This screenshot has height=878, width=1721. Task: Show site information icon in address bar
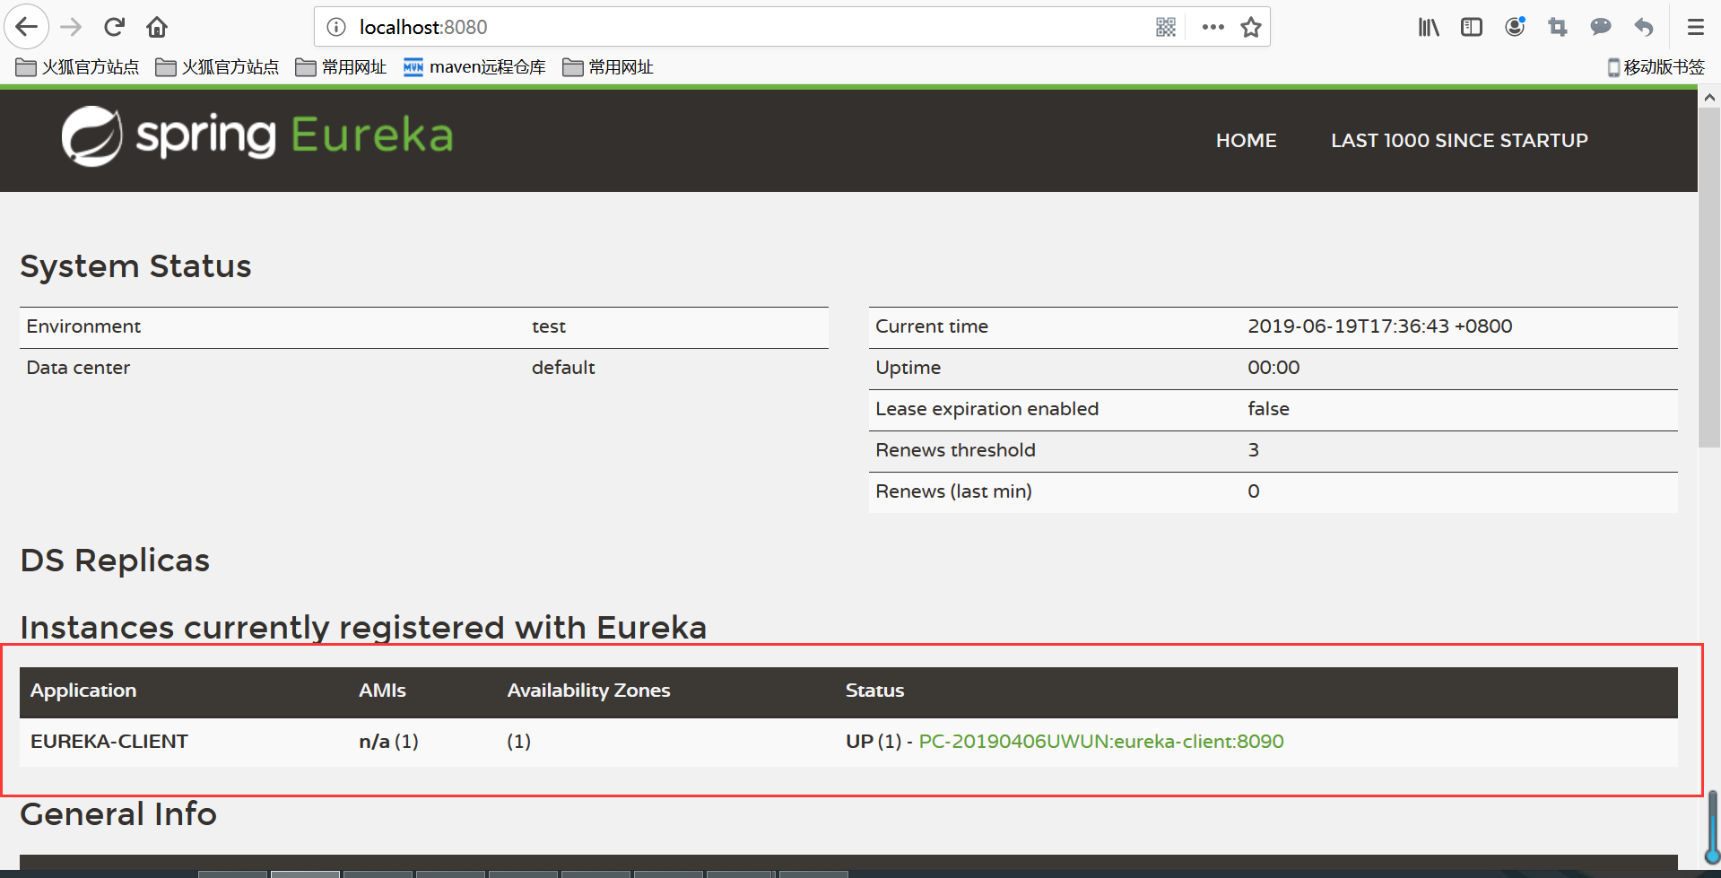point(336,27)
